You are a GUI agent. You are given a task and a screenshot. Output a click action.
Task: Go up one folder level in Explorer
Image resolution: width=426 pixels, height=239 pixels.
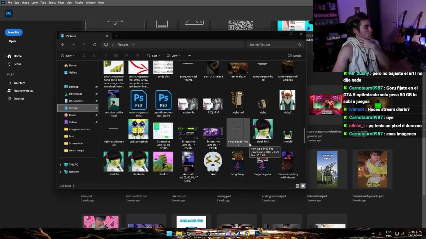click(x=84, y=44)
